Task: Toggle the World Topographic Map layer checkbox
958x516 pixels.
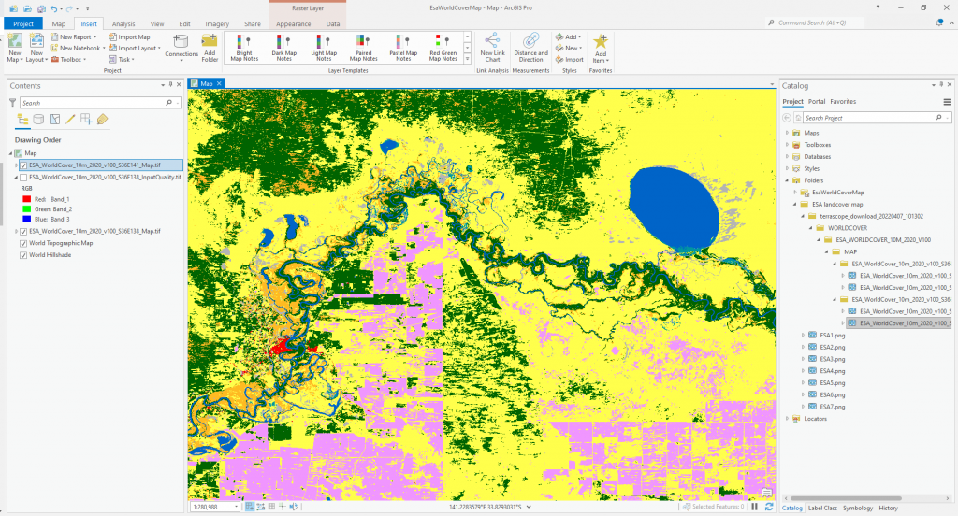Action: 23,243
